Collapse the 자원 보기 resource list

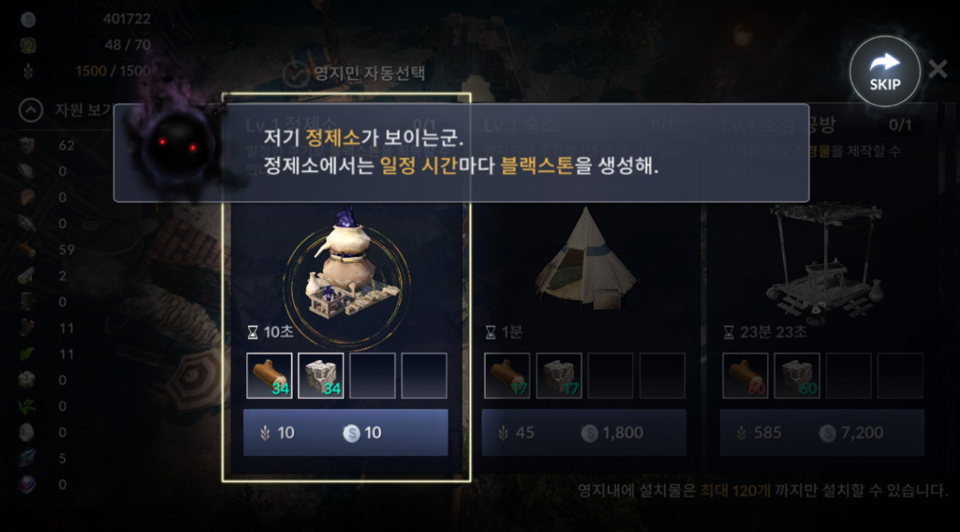click(30, 112)
